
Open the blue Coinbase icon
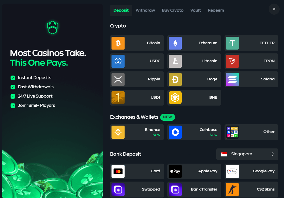[175, 132]
